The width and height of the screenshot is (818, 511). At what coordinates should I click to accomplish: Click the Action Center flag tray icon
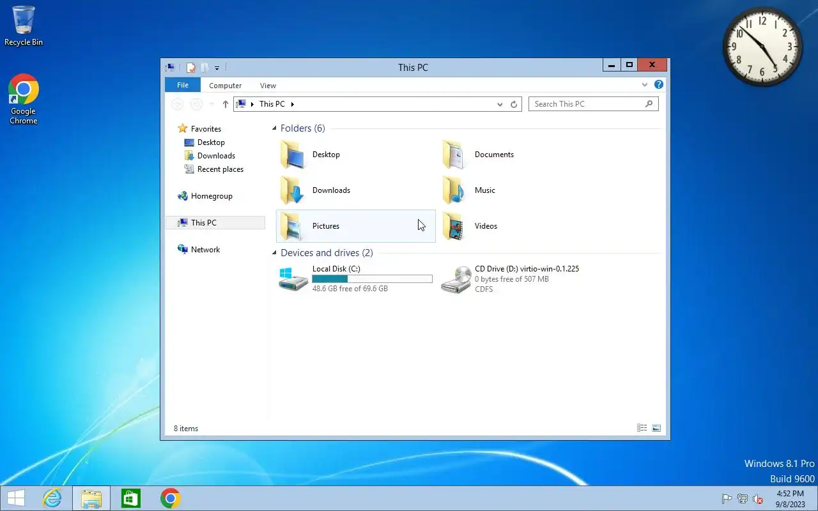tap(727, 500)
